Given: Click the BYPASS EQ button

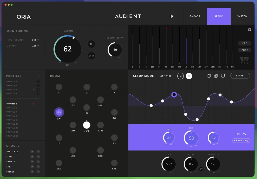Looking at the screenshot, I should (241, 141).
